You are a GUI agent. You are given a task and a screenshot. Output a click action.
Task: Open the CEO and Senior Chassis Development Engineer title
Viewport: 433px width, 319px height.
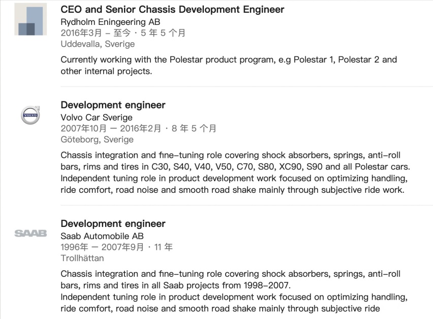172,9
